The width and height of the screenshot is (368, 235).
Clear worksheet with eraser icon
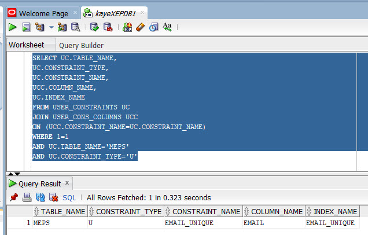(x=141, y=27)
